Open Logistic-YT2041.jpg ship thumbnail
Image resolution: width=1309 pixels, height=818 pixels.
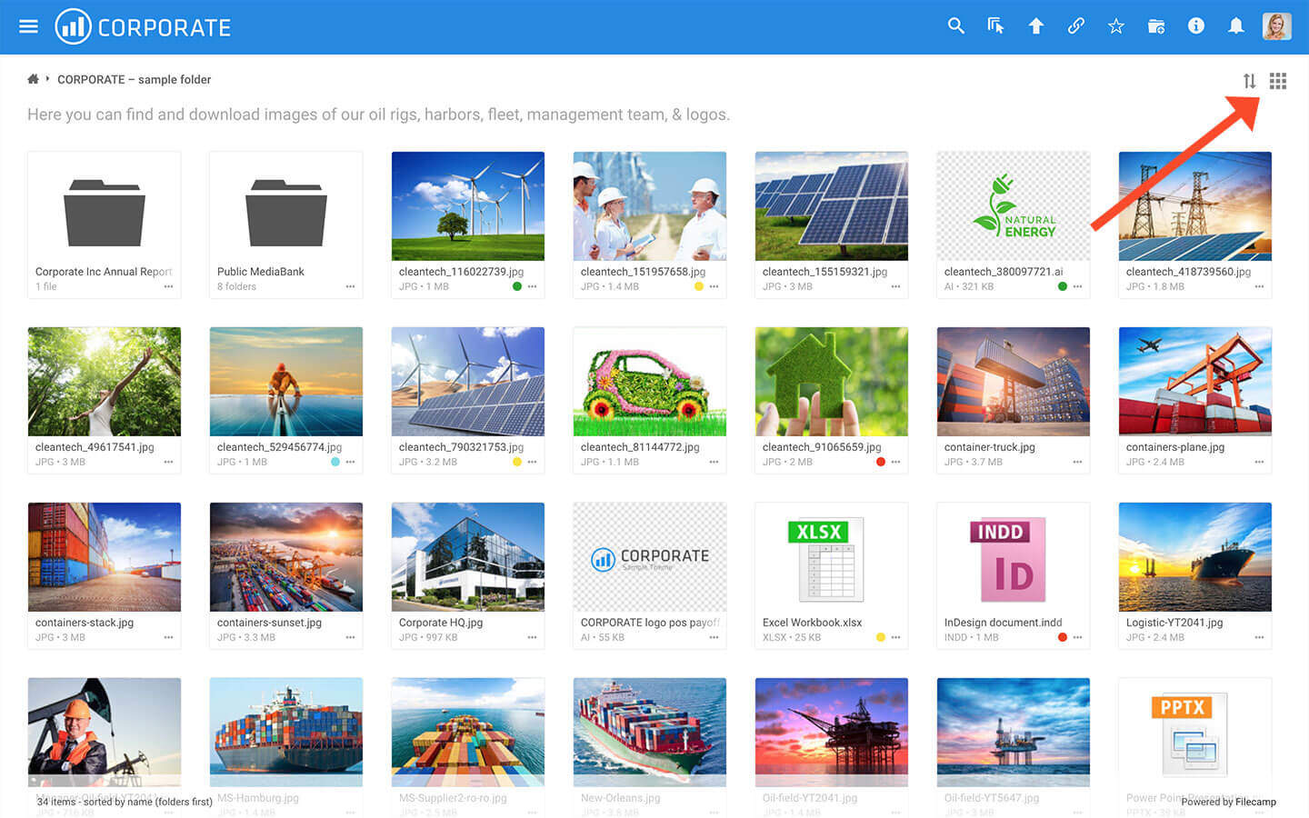click(x=1195, y=557)
